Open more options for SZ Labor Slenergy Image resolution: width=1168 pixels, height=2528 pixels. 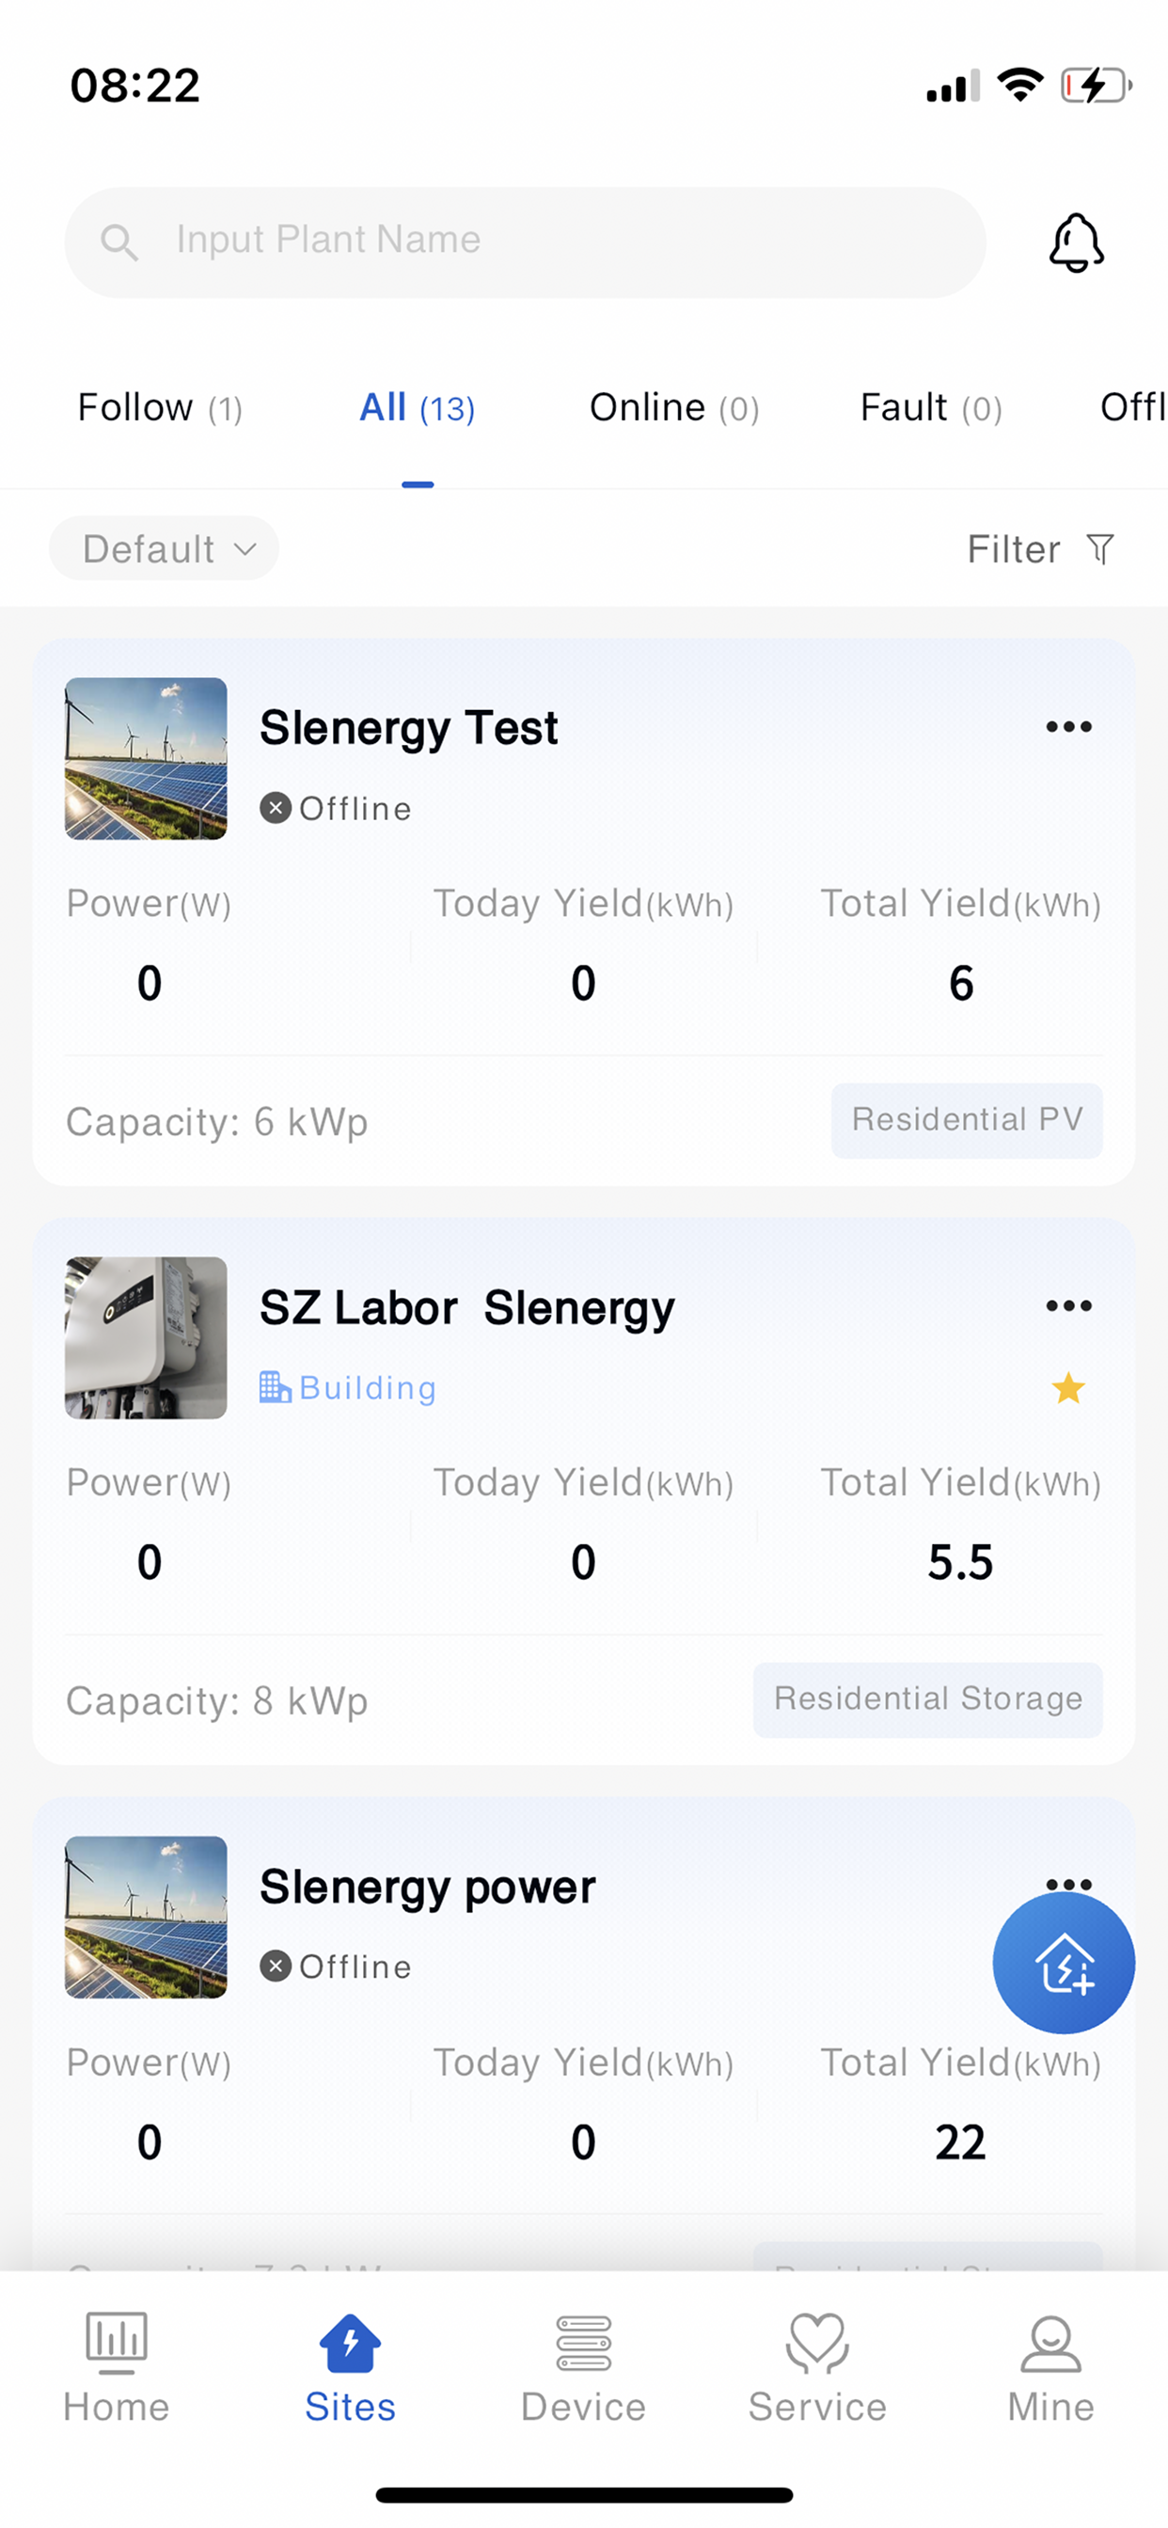pyautogui.click(x=1068, y=1306)
